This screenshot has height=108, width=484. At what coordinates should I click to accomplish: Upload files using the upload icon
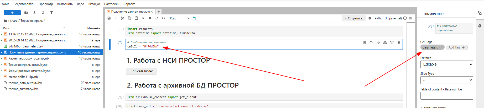coord(34,13)
